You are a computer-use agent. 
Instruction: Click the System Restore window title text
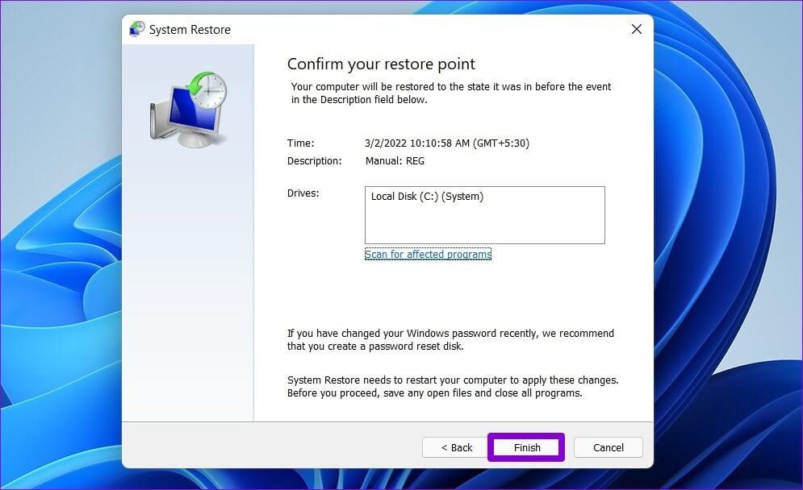[x=190, y=30]
